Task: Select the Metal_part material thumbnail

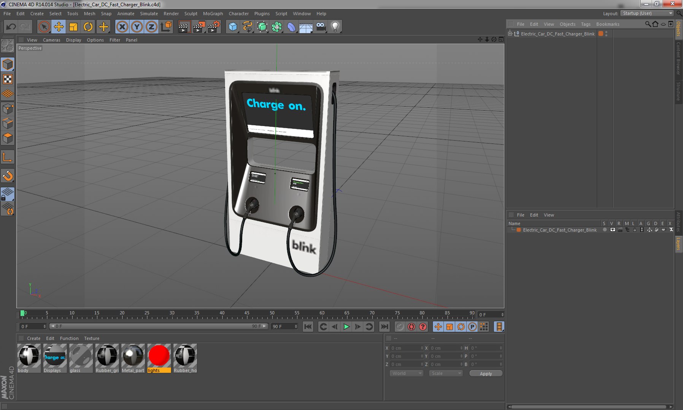Action: (133, 356)
